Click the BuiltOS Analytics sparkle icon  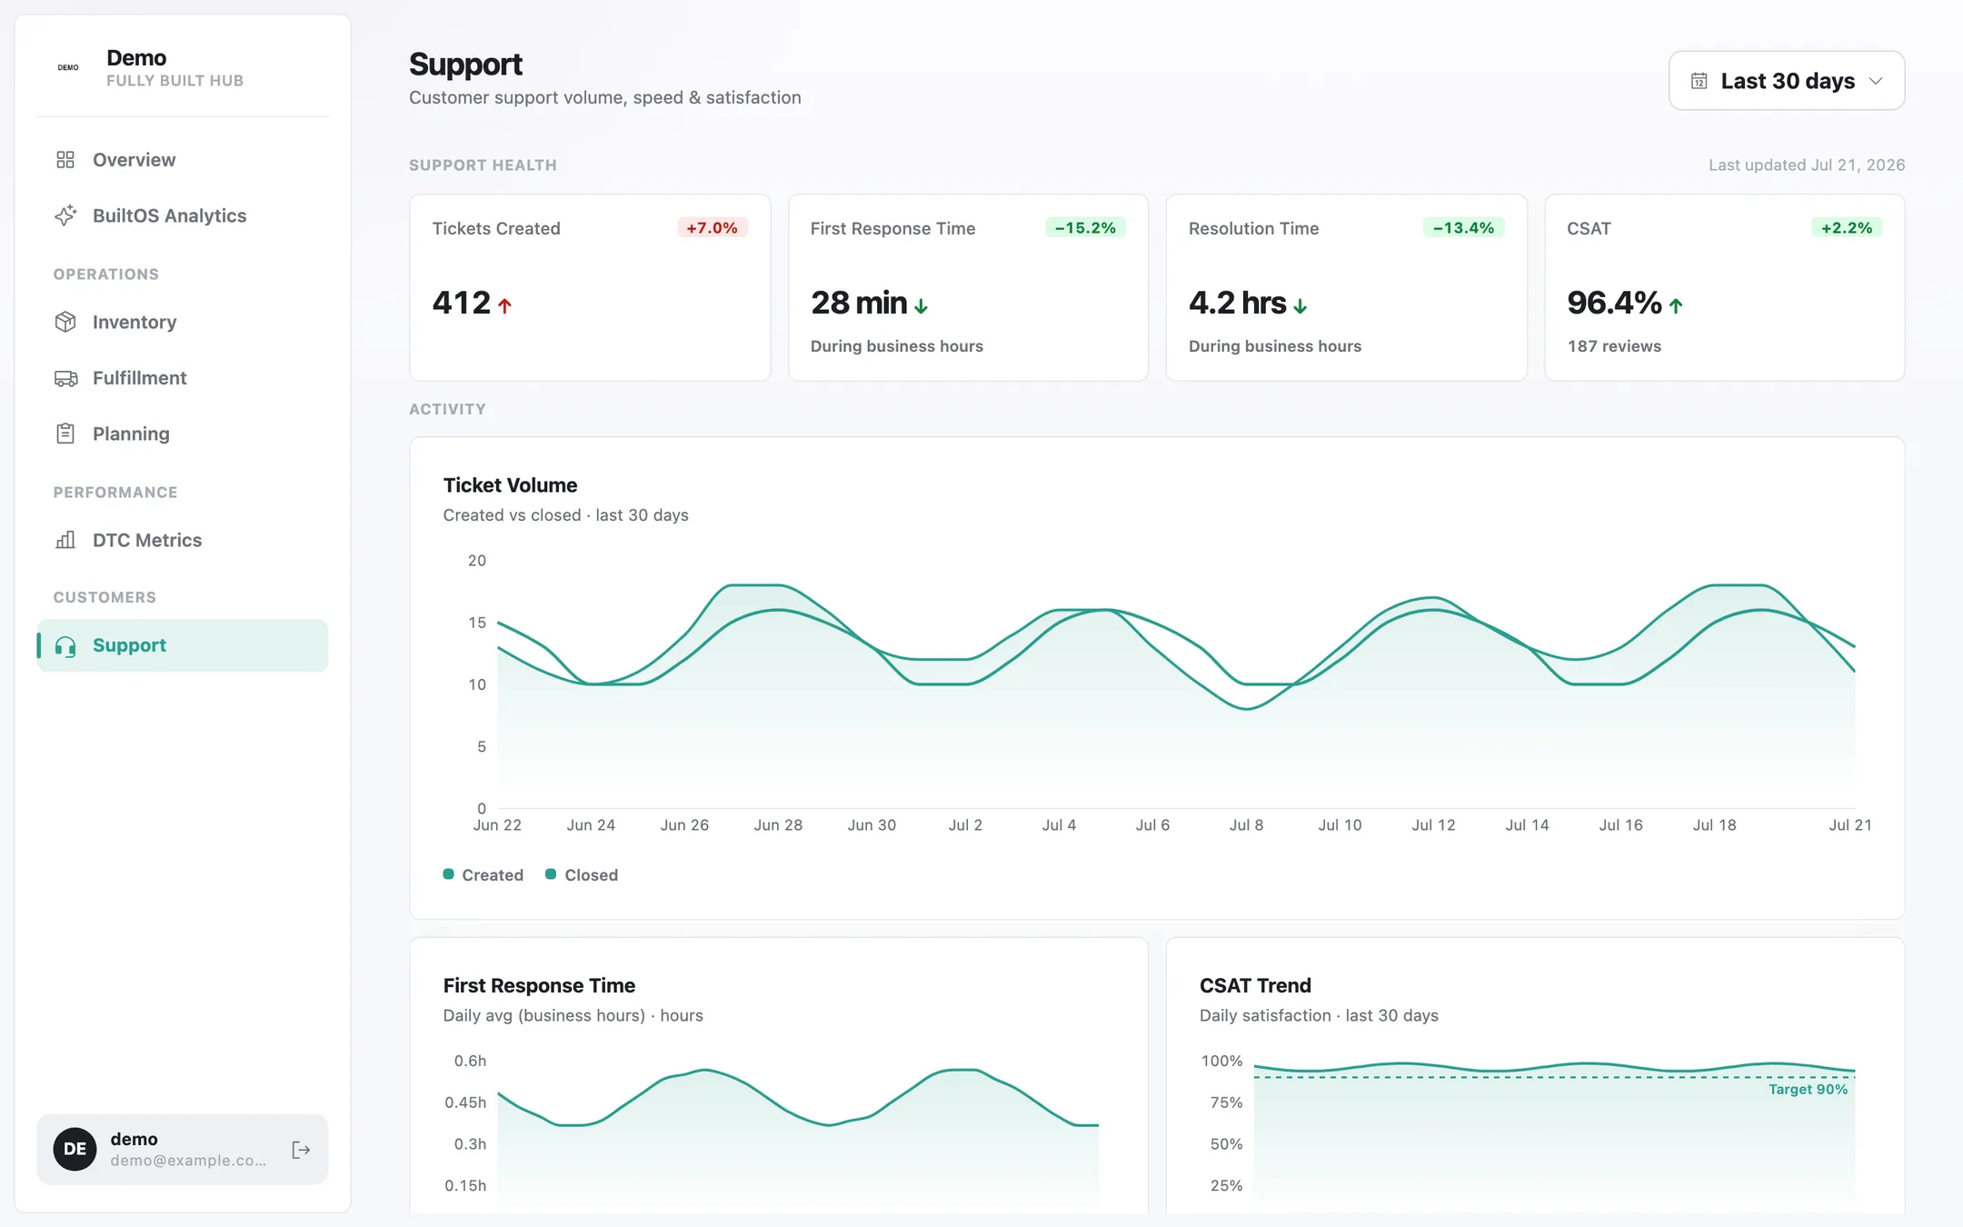click(65, 215)
